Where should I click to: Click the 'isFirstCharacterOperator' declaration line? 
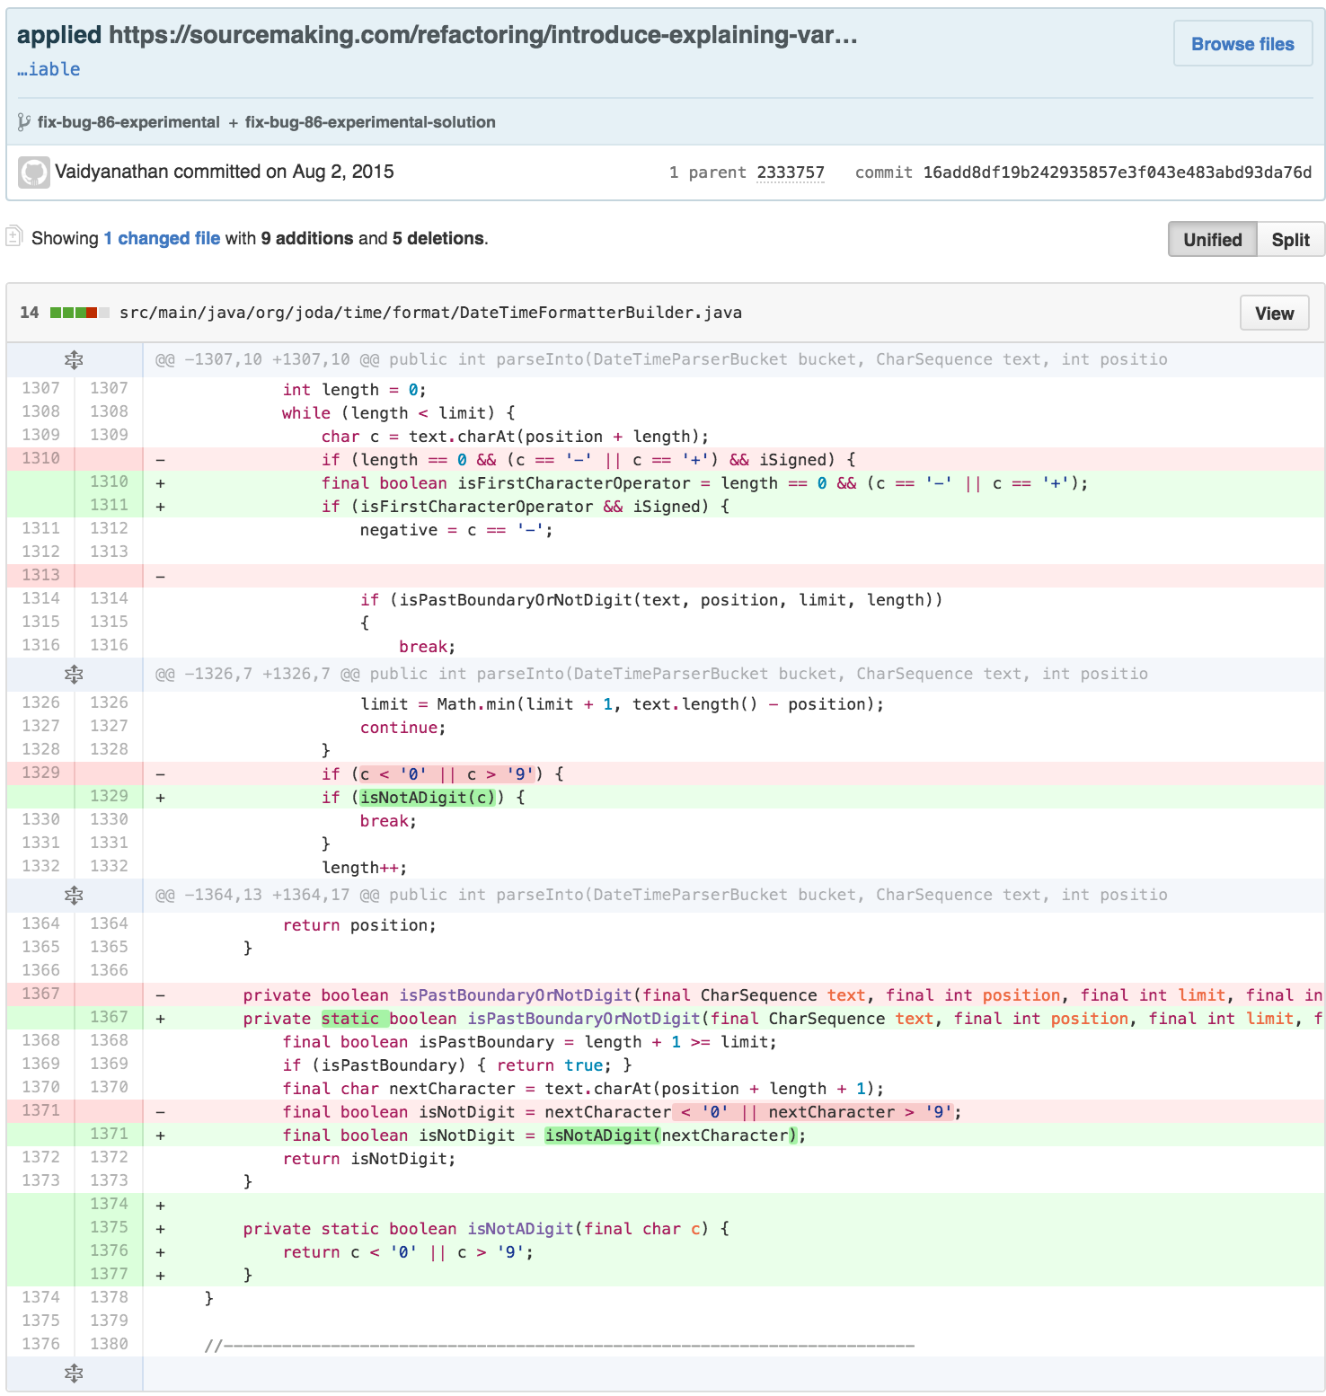704,483
